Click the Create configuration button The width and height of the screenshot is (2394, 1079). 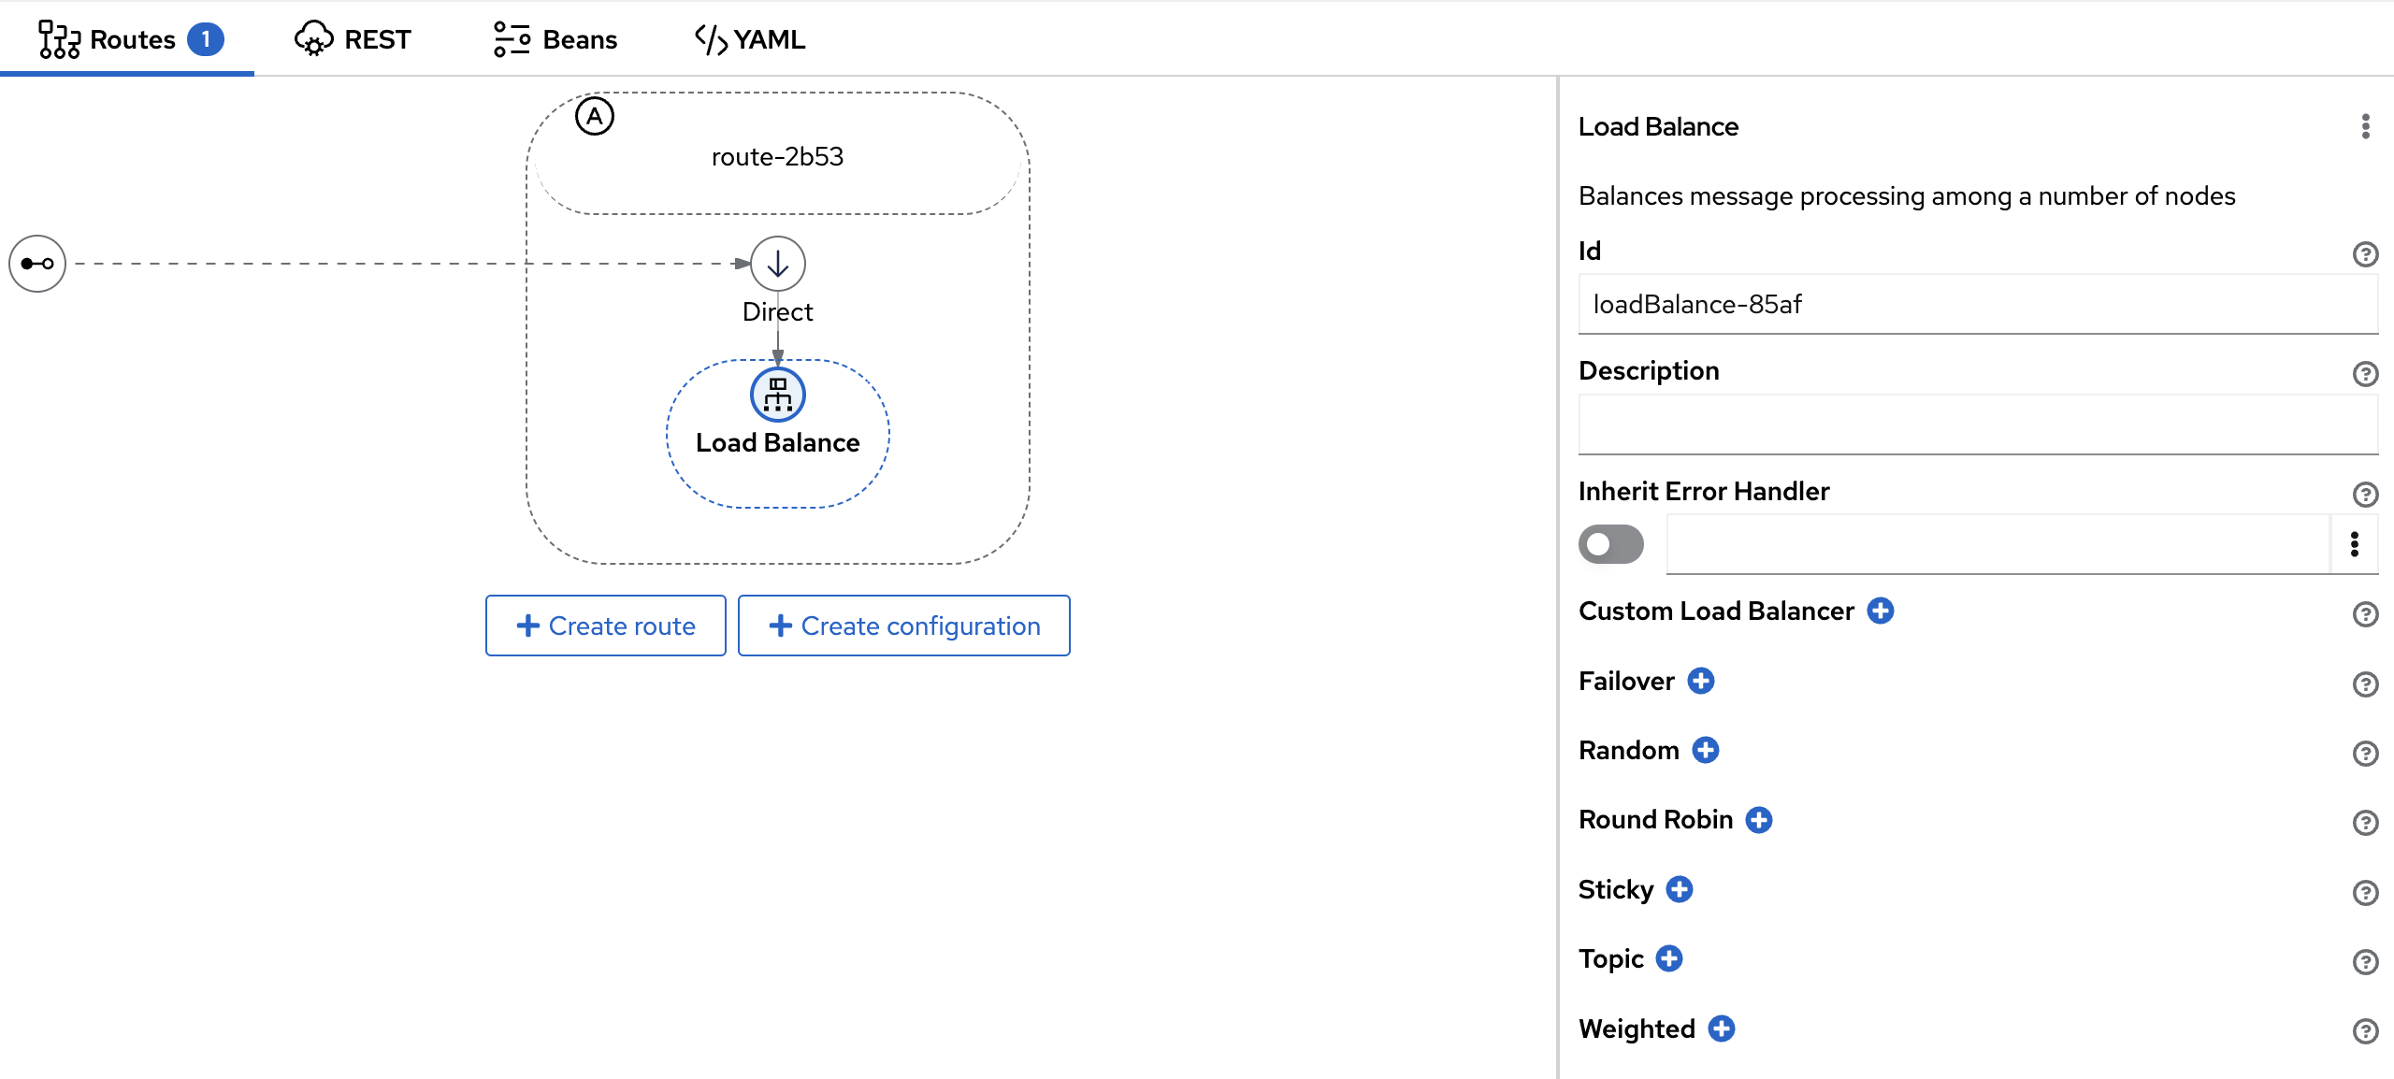(x=903, y=626)
